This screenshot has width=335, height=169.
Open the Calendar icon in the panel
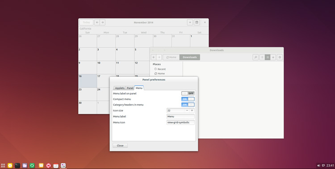[56, 165]
